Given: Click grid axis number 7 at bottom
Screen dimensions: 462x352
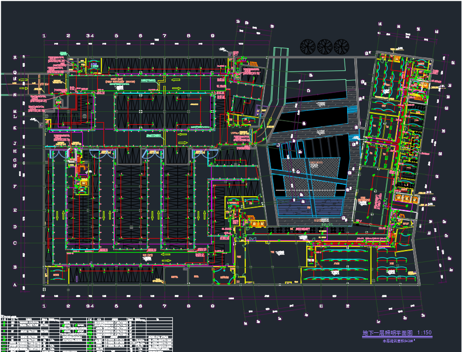Looking at the screenshot, I should pyautogui.click(x=165, y=306).
